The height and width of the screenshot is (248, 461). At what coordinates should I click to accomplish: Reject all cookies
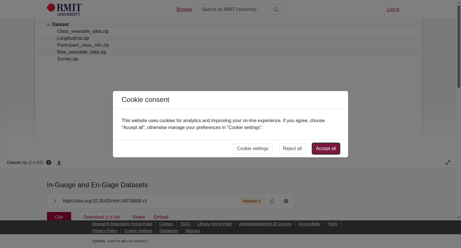click(x=292, y=149)
